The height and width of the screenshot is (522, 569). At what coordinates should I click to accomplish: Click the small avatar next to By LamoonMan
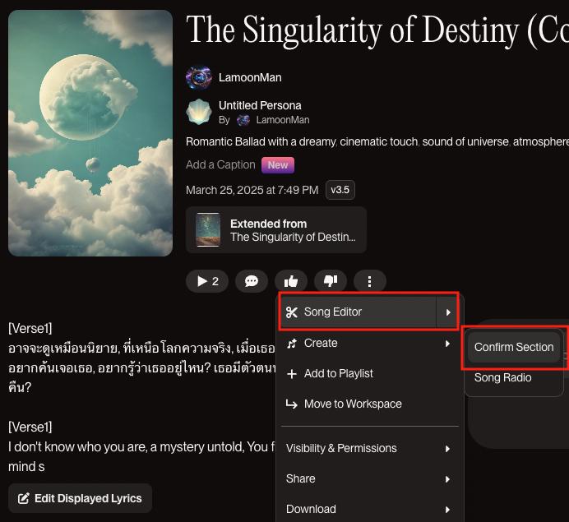(243, 120)
